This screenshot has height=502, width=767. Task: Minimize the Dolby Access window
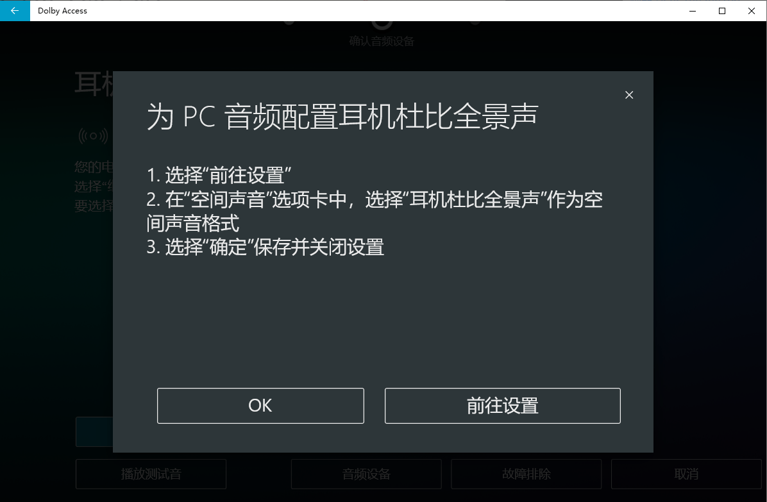tap(692, 11)
